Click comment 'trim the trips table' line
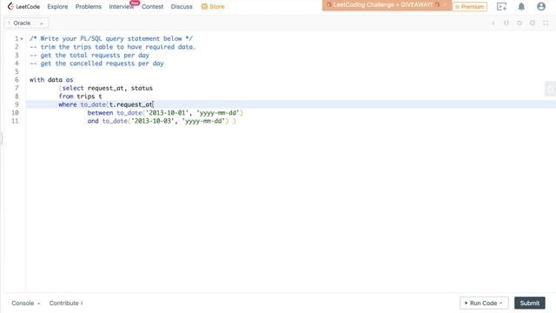556x313 pixels. [x=112, y=47]
